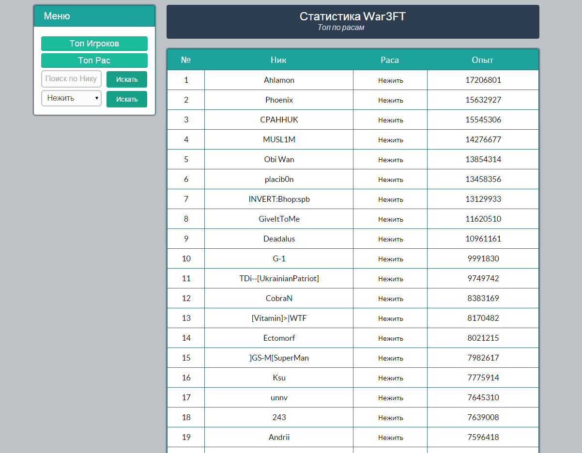Focus the Поиск по Нику field
This screenshot has height=453, width=582.
point(71,79)
